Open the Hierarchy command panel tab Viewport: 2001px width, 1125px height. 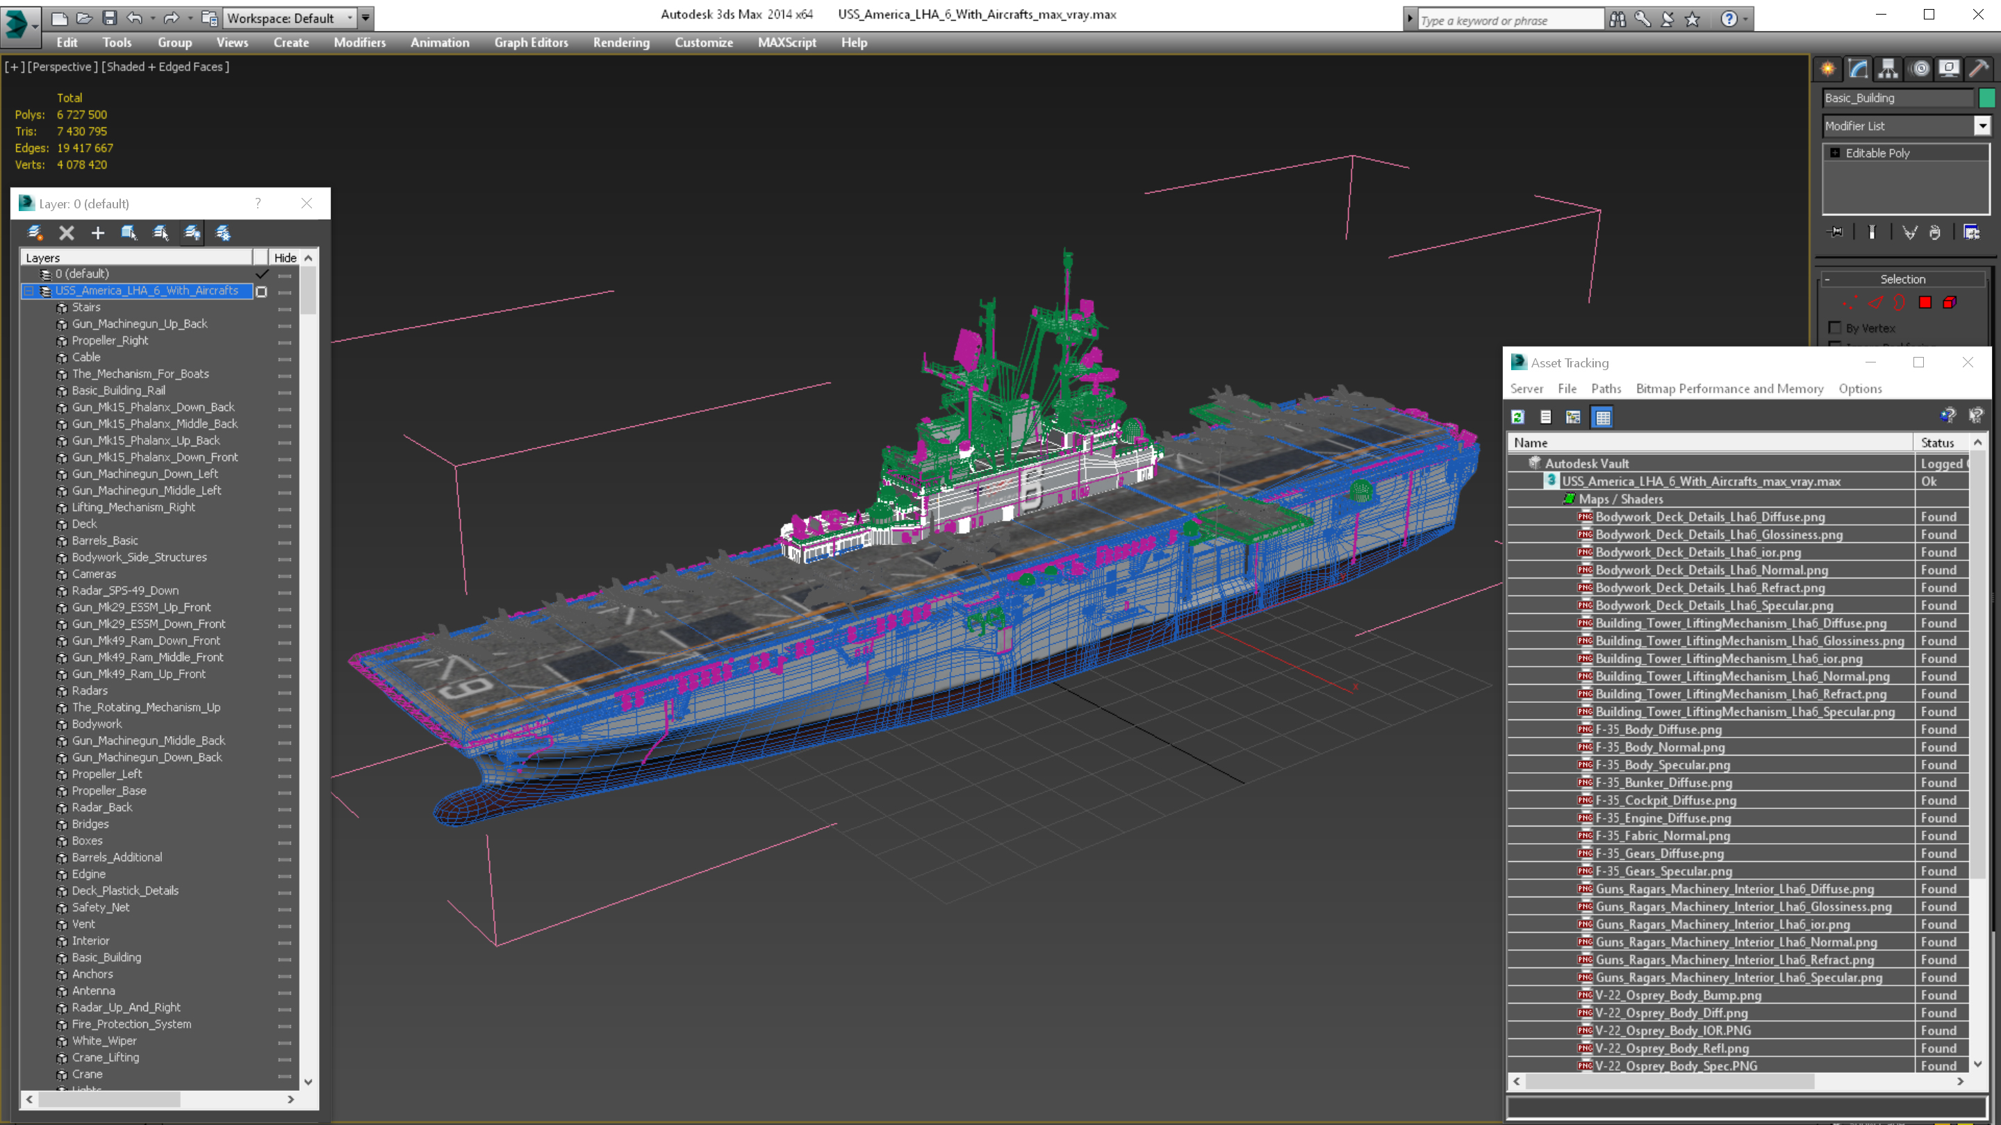[x=1888, y=68]
